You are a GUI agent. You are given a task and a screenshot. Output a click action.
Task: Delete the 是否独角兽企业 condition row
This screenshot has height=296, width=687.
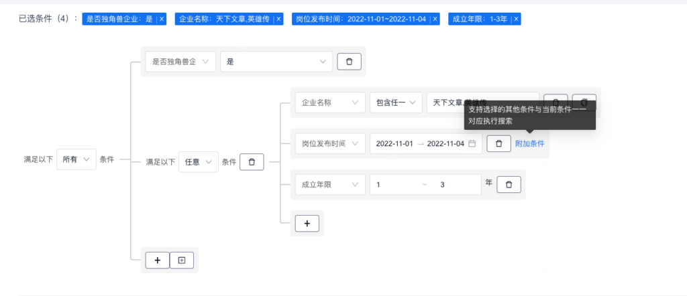[349, 62]
